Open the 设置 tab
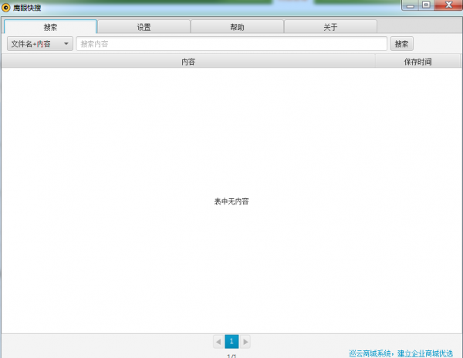 pyautogui.click(x=144, y=27)
